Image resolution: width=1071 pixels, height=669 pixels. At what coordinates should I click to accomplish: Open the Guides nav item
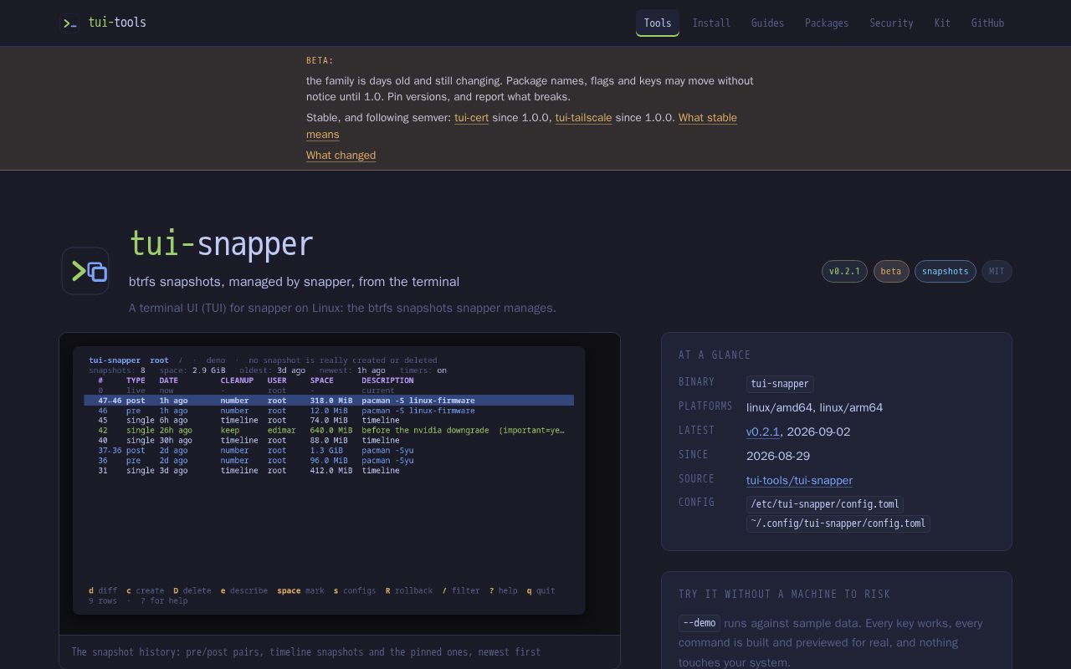[767, 23]
